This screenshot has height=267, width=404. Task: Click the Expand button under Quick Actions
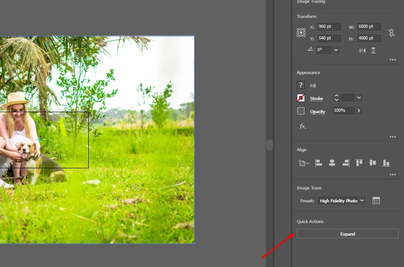tap(347, 233)
